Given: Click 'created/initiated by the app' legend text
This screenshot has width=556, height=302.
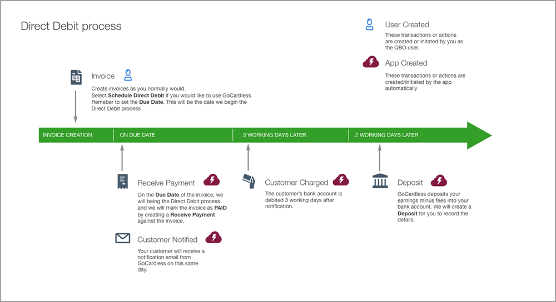Looking at the screenshot, I should point(419,82).
